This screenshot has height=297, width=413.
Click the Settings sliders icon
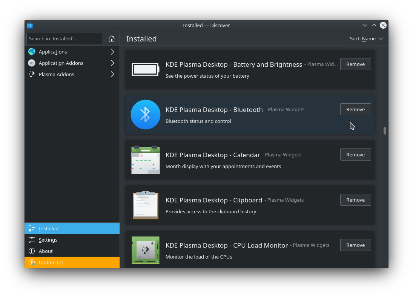coord(32,240)
